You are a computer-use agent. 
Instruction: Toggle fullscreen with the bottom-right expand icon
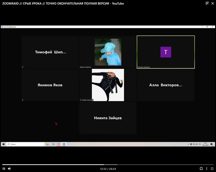pos(212,169)
